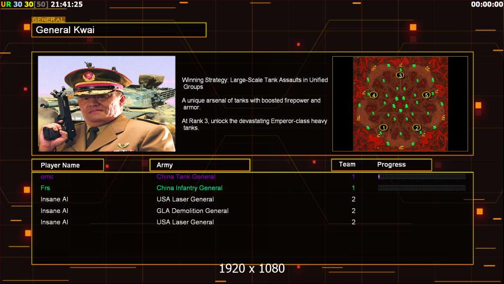This screenshot has height=284, width=504.
Task: Click the GLA Demolition General army entry
Action: click(192, 211)
